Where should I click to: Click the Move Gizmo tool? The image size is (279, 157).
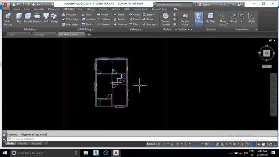[x=223, y=19]
